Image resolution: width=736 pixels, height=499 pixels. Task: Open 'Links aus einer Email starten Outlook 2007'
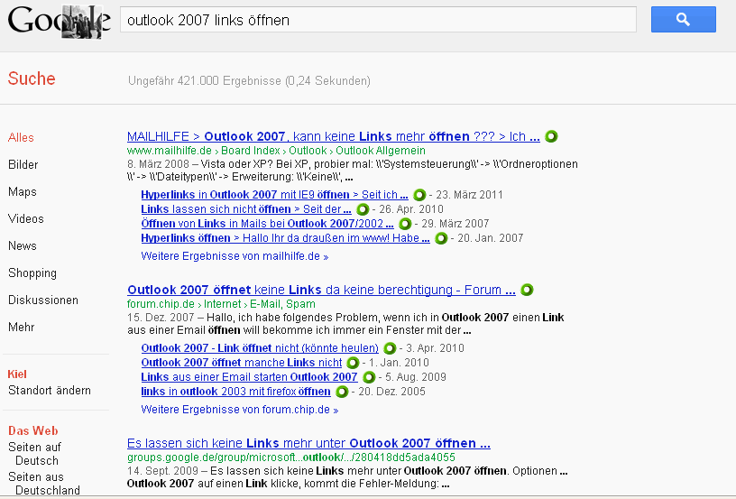click(249, 377)
